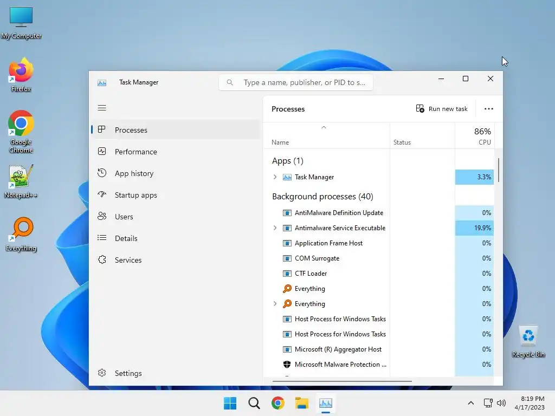The width and height of the screenshot is (555, 416).
Task: Sort by the CPU column header
Action: coord(475,136)
